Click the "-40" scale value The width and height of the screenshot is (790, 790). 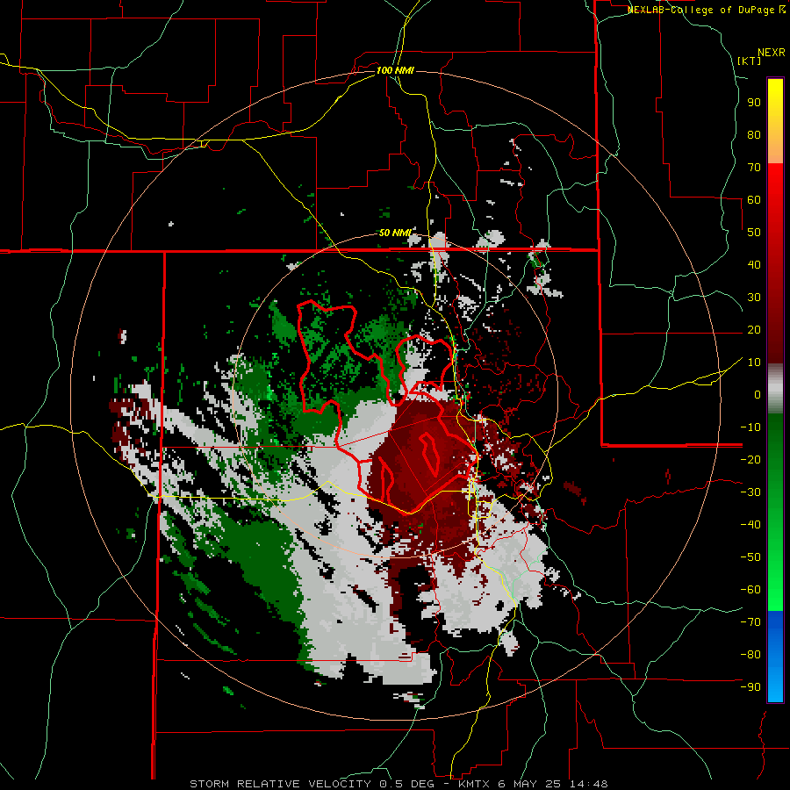pyautogui.click(x=750, y=525)
